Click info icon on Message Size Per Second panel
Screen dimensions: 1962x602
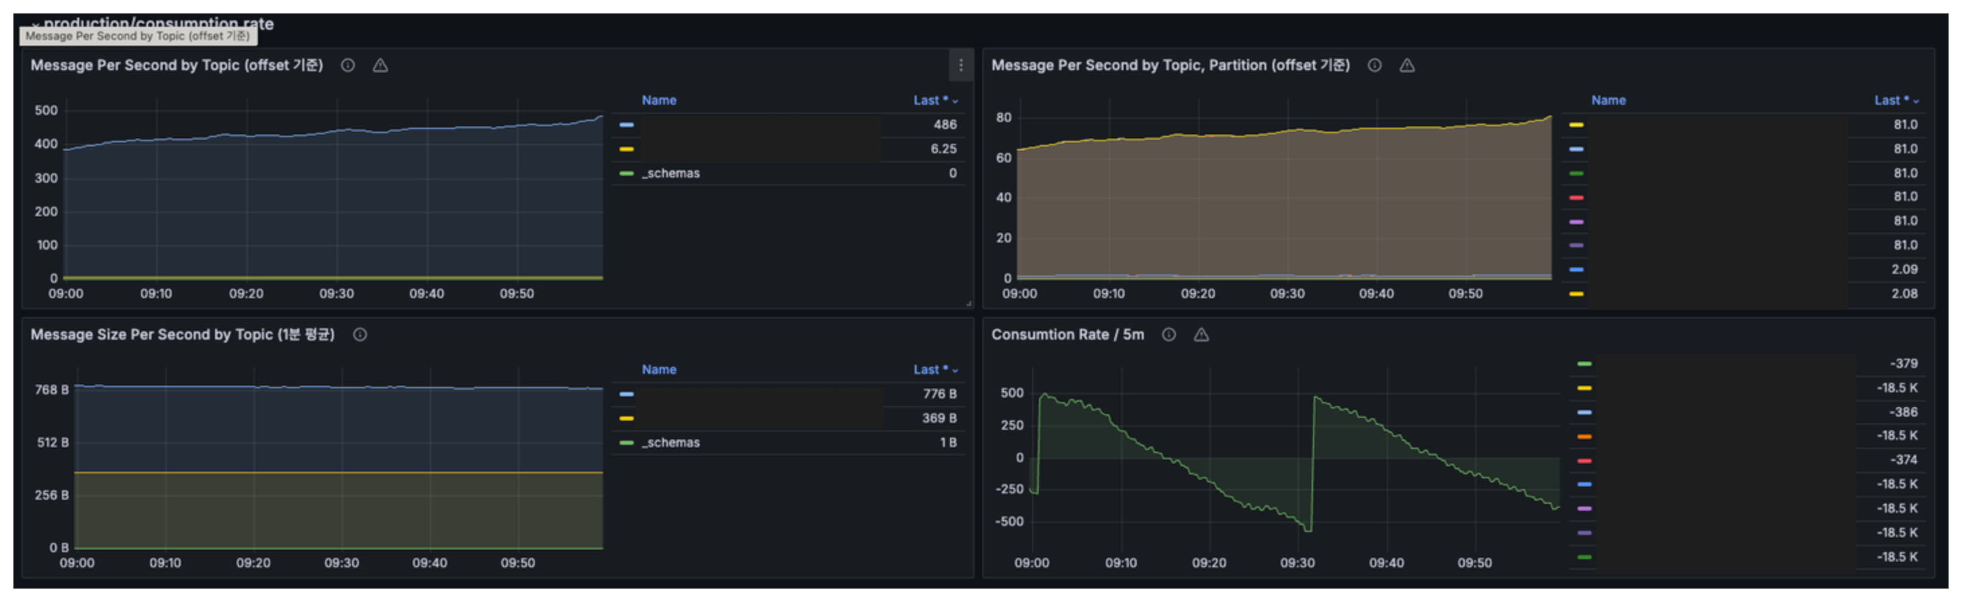(x=360, y=335)
